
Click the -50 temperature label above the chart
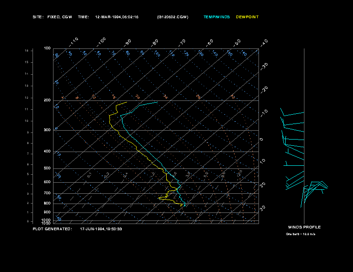(237, 43)
